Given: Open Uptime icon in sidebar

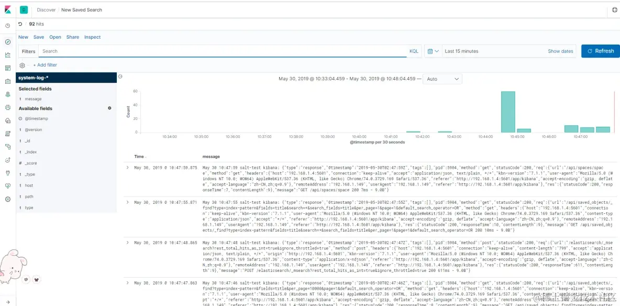Looking at the screenshot, I should pyautogui.click(x=7, y=160).
